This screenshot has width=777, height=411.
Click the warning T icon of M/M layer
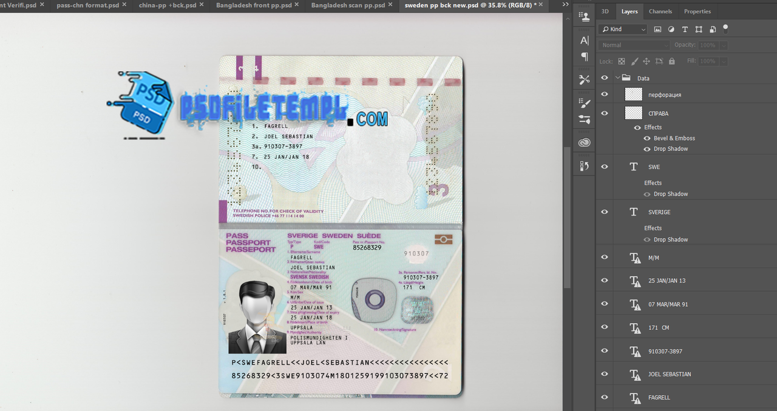click(x=635, y=258)
